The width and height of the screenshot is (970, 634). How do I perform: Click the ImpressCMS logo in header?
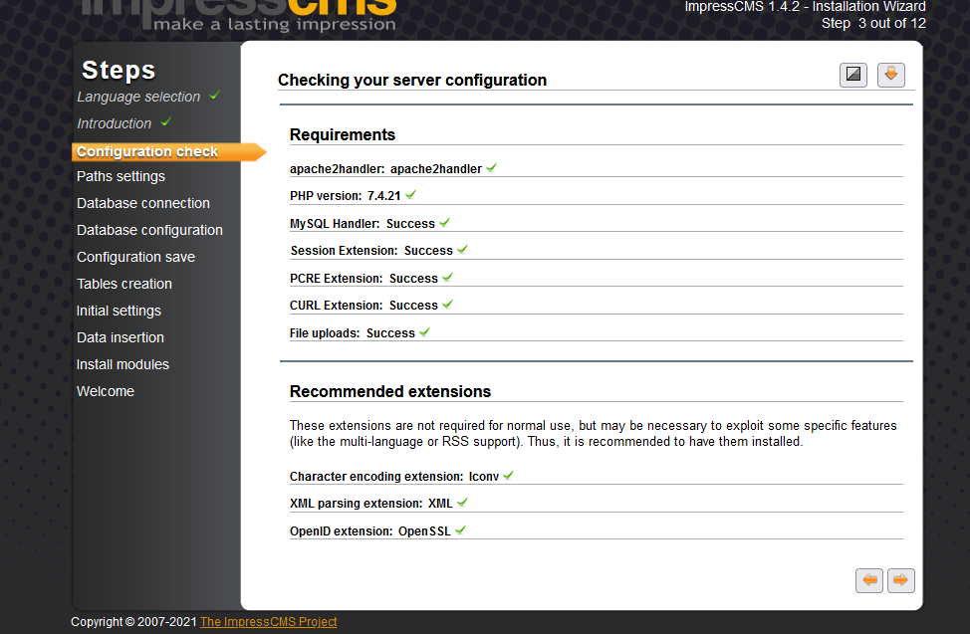pos(239,14)
